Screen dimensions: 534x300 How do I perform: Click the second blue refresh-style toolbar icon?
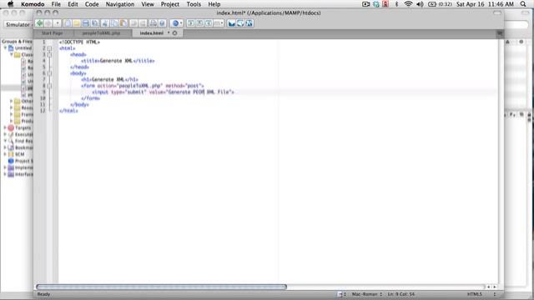click(240, 23)
